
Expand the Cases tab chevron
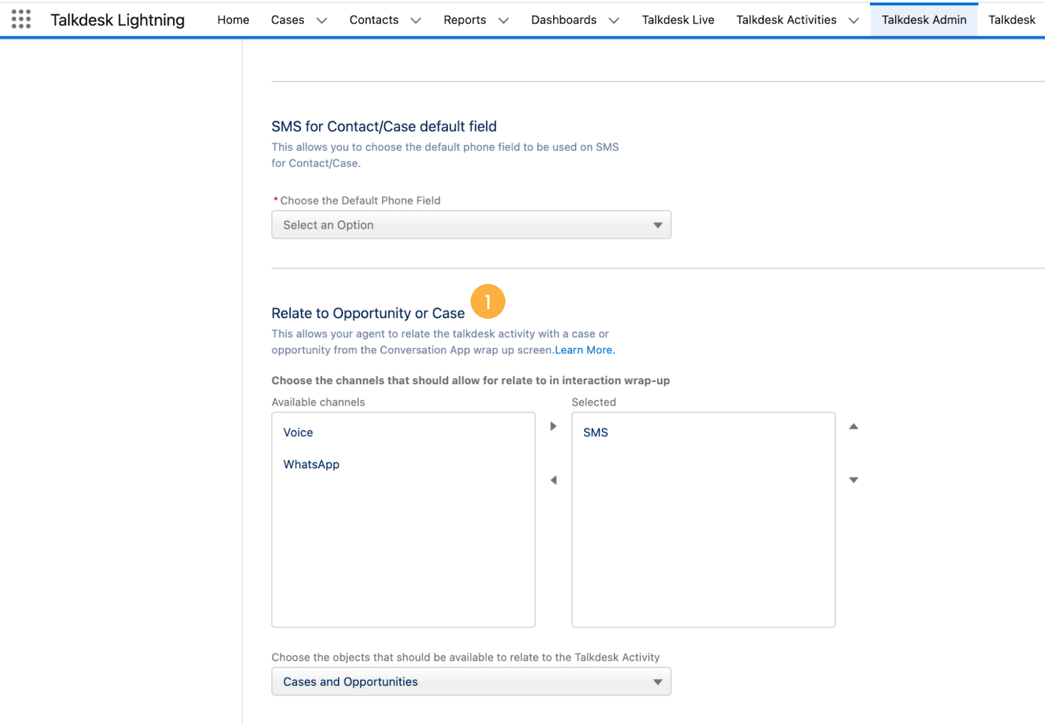tap(322, 20)
